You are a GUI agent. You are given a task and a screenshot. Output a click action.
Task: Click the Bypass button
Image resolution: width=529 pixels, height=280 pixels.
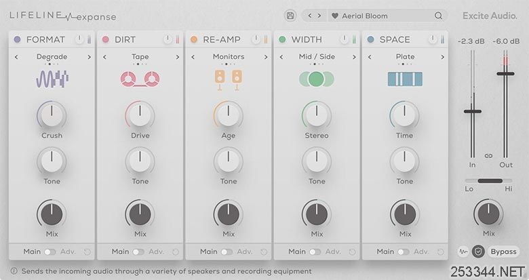(x=503, y=252)
